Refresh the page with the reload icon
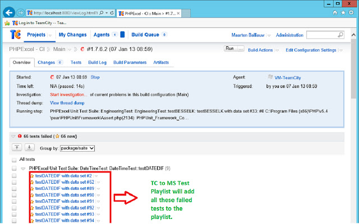Screen dimensions: 359x224 click(112, 13)
